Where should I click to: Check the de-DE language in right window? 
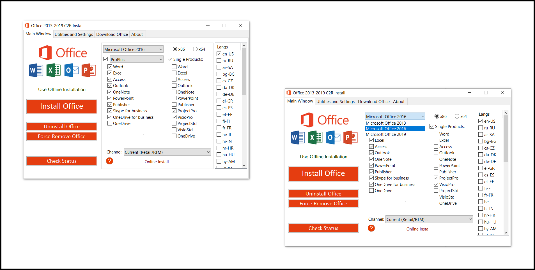481,161
